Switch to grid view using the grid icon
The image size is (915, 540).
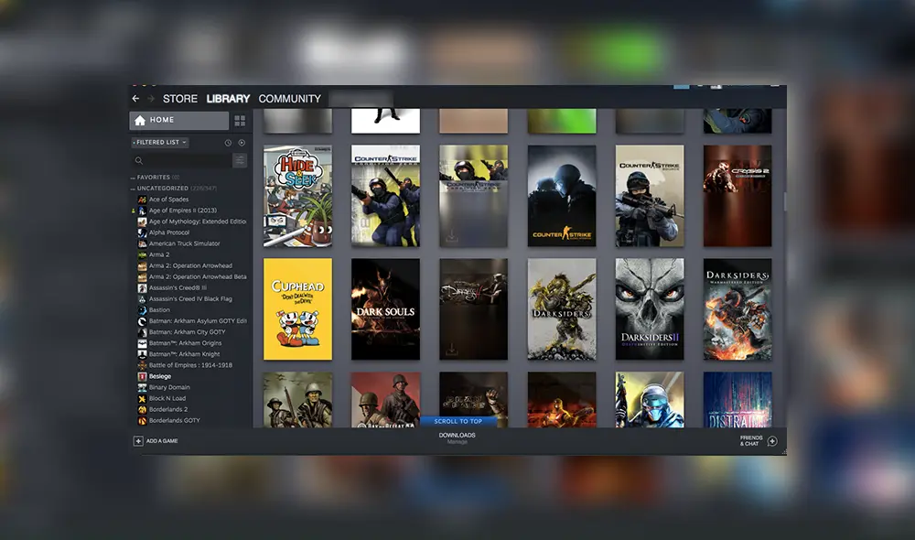pyautogui.click(x=240, y=120)
